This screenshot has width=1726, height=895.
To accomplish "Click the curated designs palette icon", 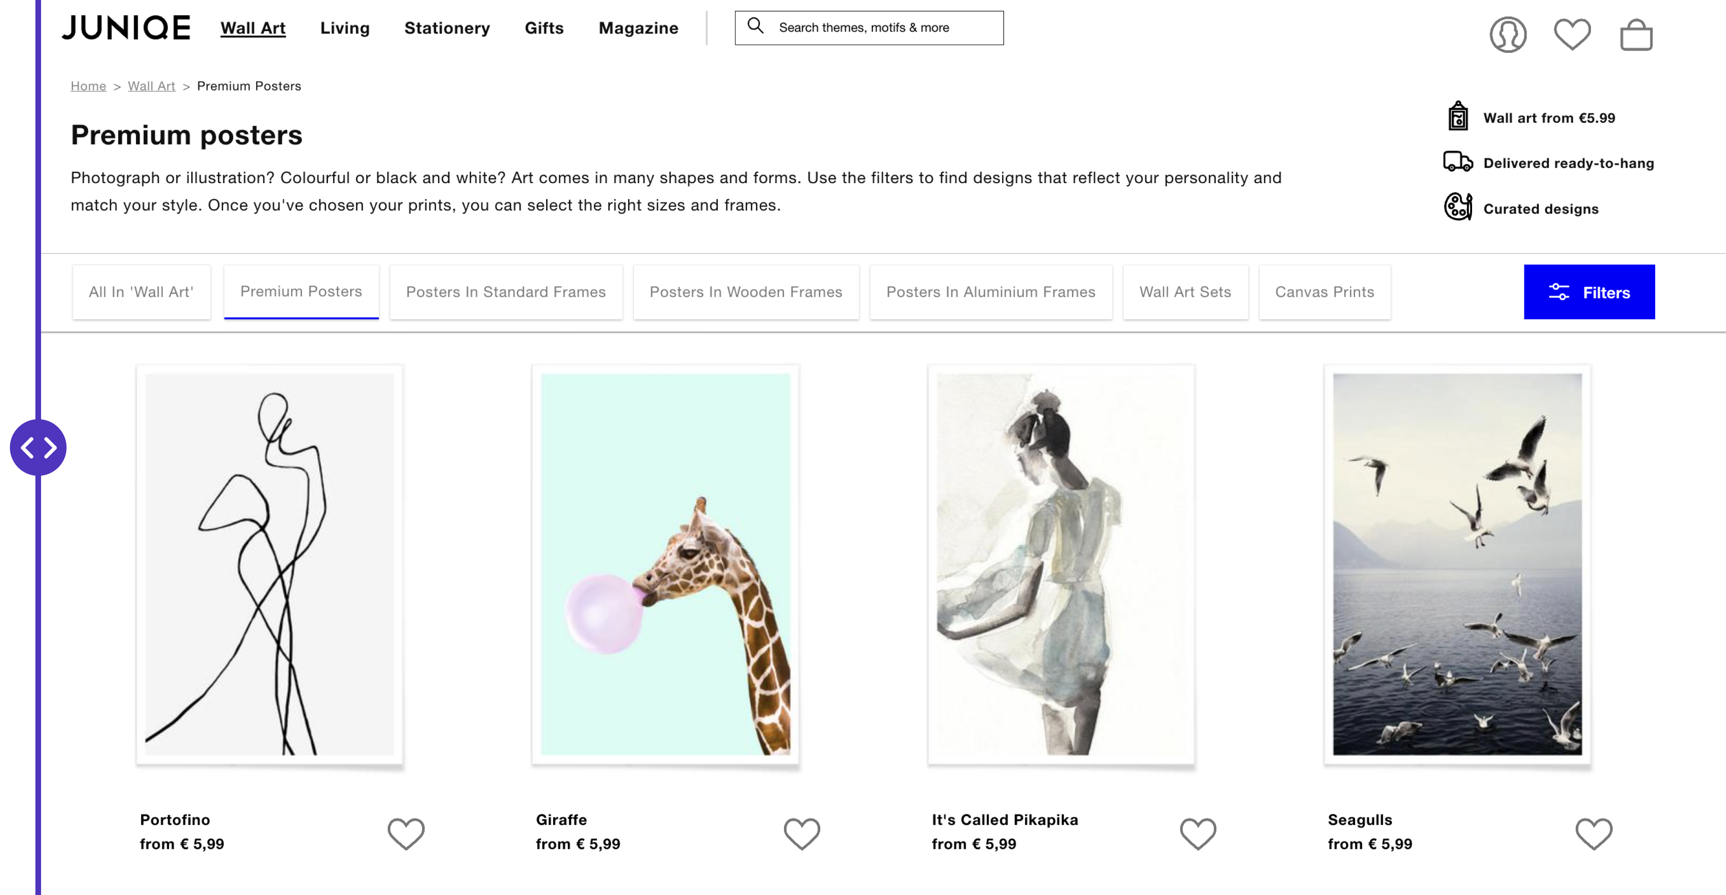I will click(1457, 207).
